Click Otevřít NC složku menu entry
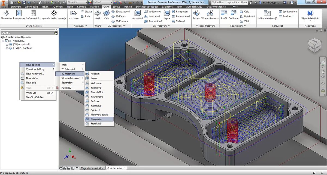Image resolution: width=327 pixels, height=175 pixels. (38, 97)
